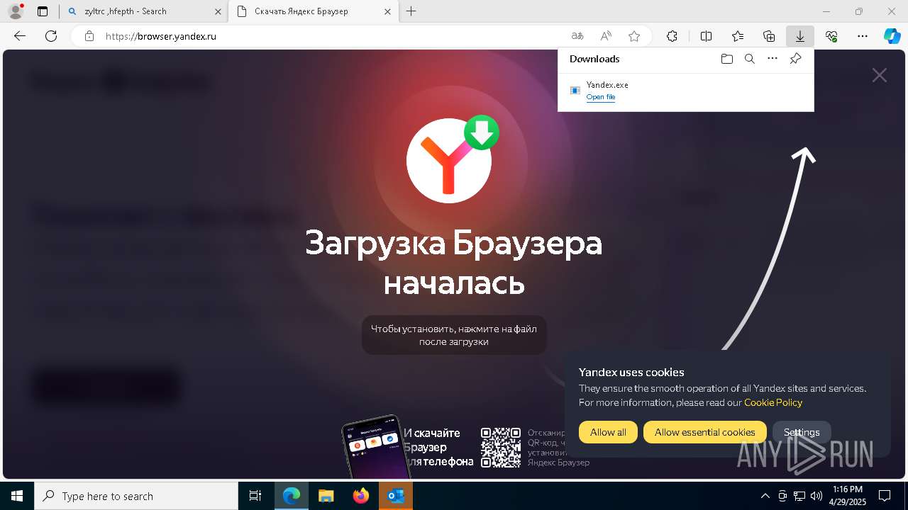
Task: Open Browser essentials heart icon
Action: 831,36
